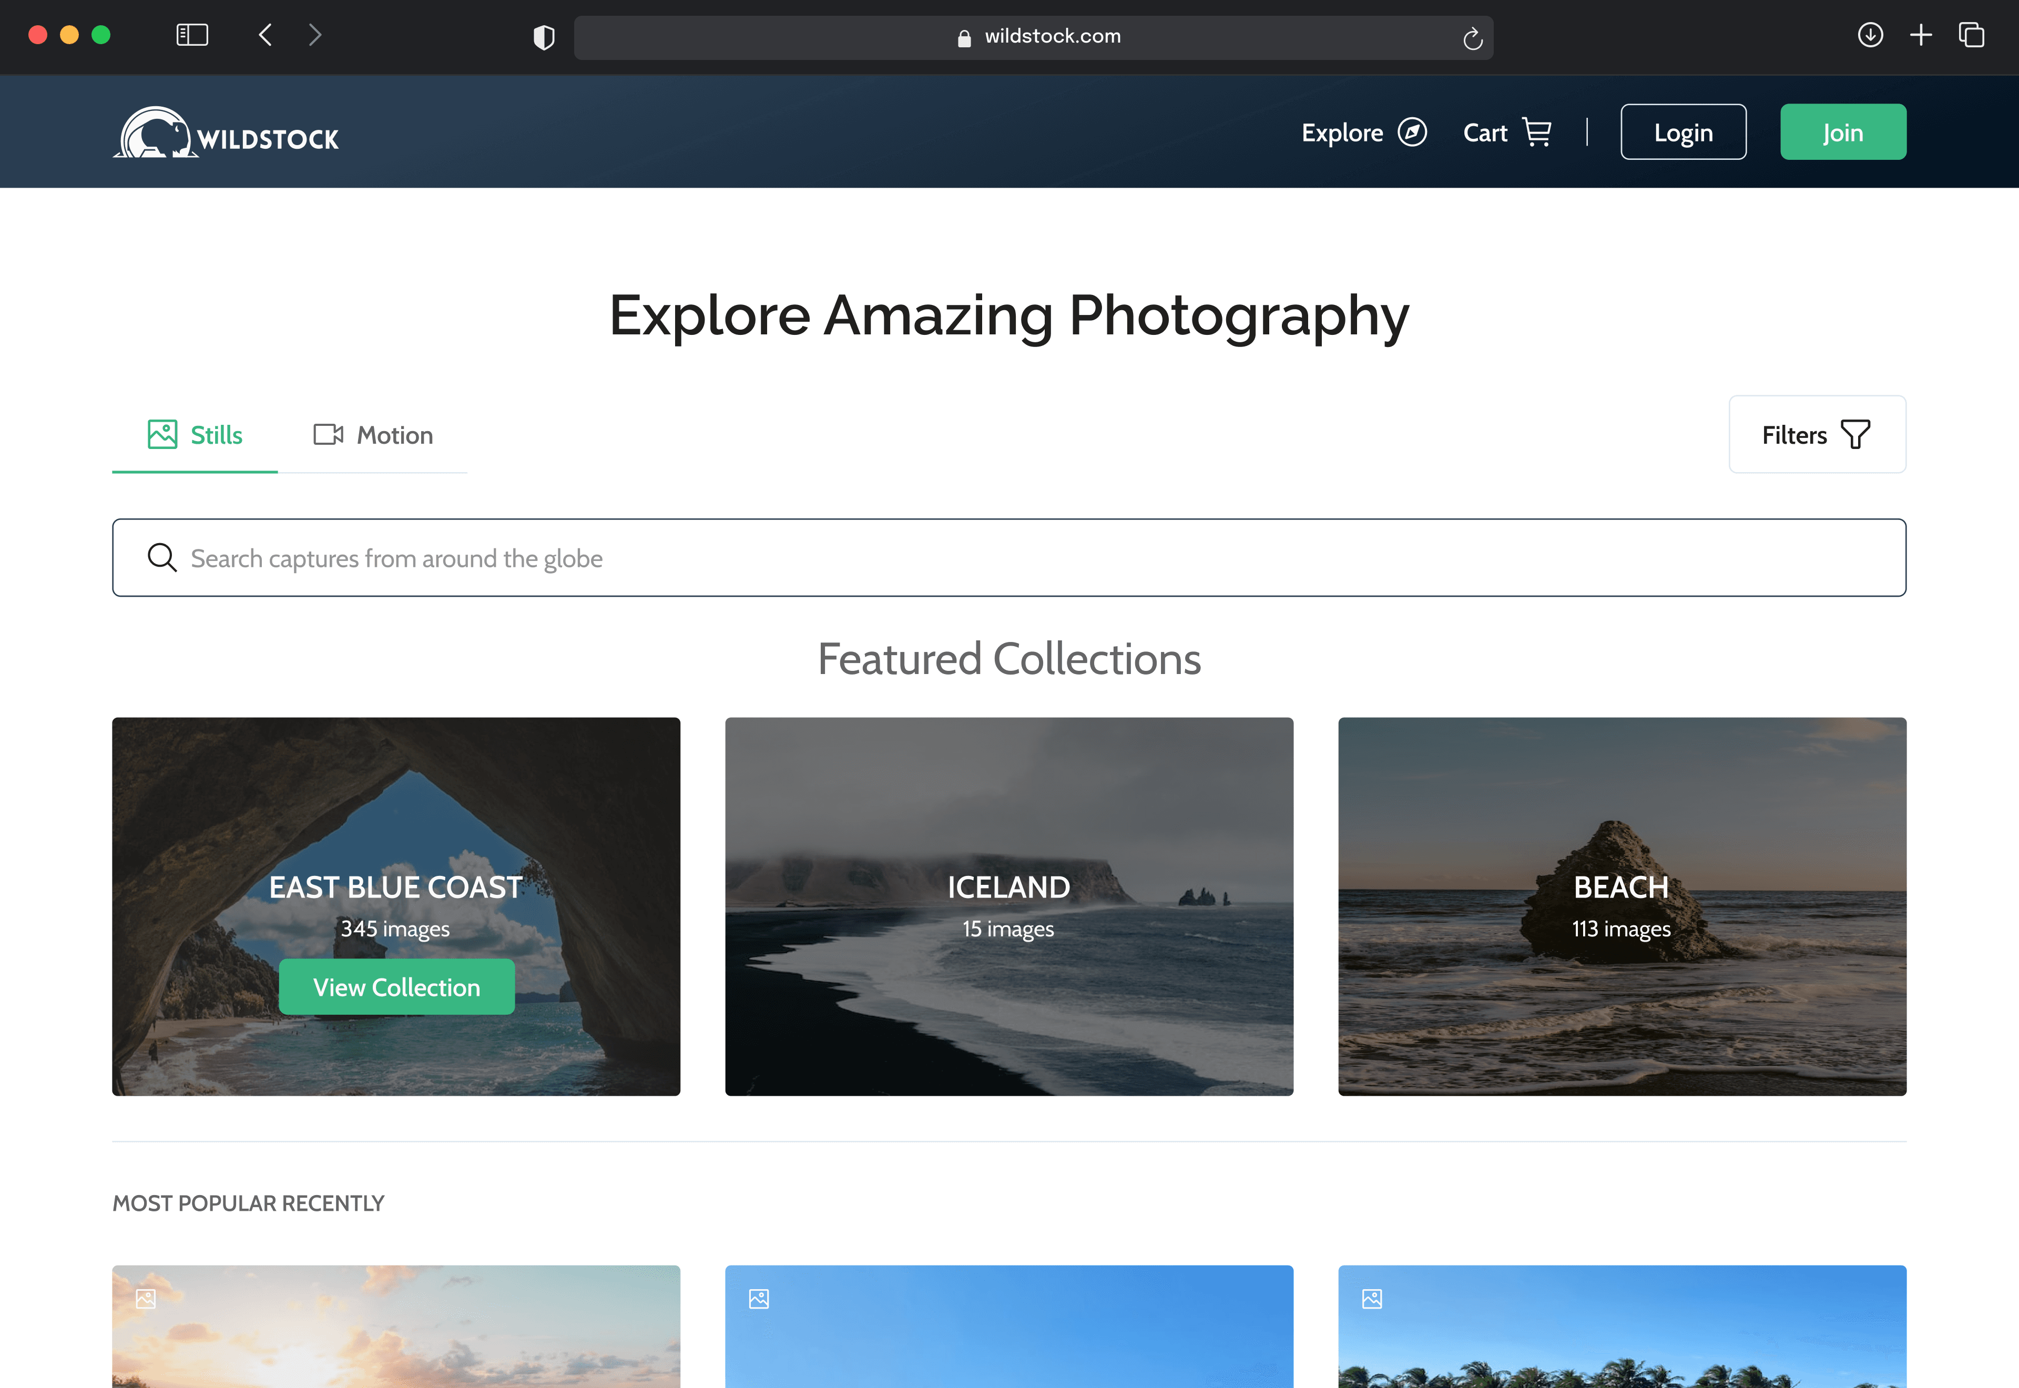Open the Iceland collection card
This screenshot has height=1388, width=2019.
1008,906
